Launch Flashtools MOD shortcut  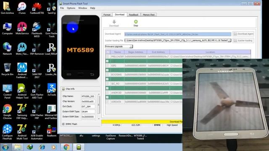coord(37,30)
